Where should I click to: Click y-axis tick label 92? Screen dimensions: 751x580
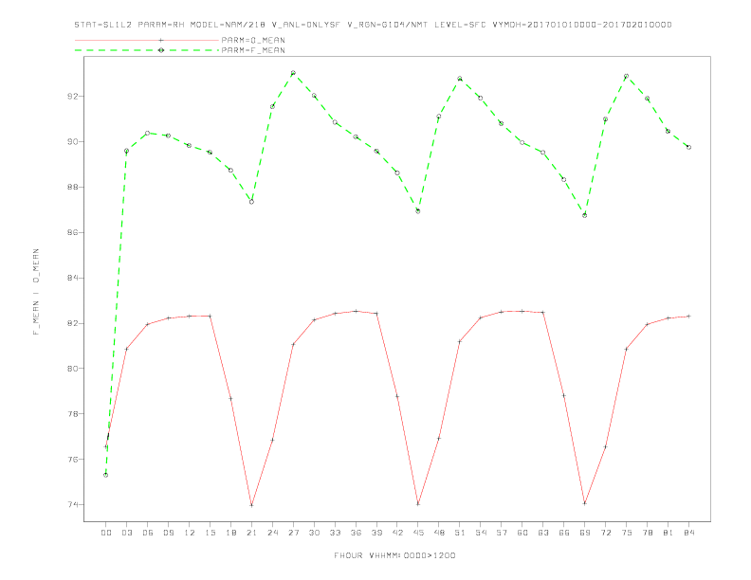(73, 96)
